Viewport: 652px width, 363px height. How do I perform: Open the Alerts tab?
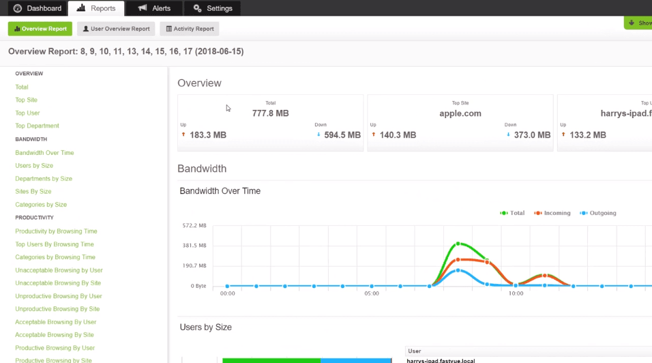(154, 8)
